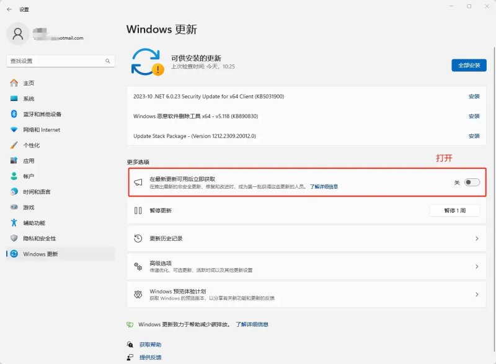
Task: Expand the advanced options chevron
Action: coord(477,267)
